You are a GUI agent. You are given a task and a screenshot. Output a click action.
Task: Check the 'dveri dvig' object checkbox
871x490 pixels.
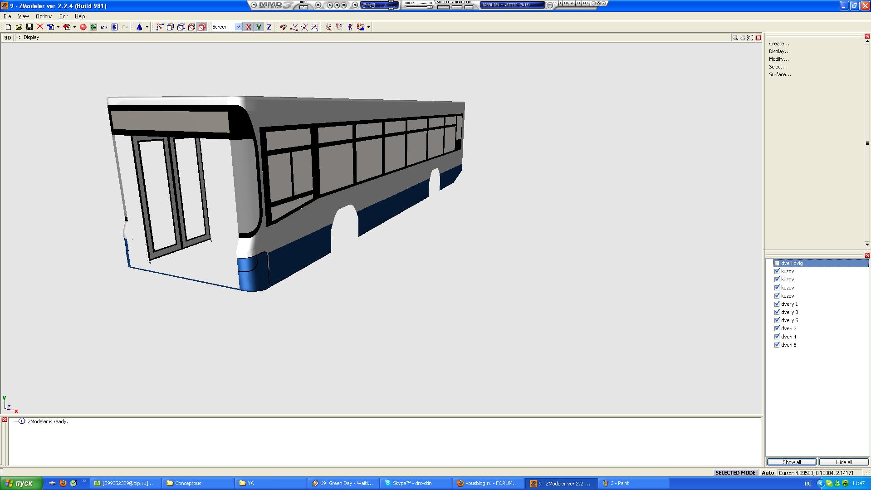(777, 263)
